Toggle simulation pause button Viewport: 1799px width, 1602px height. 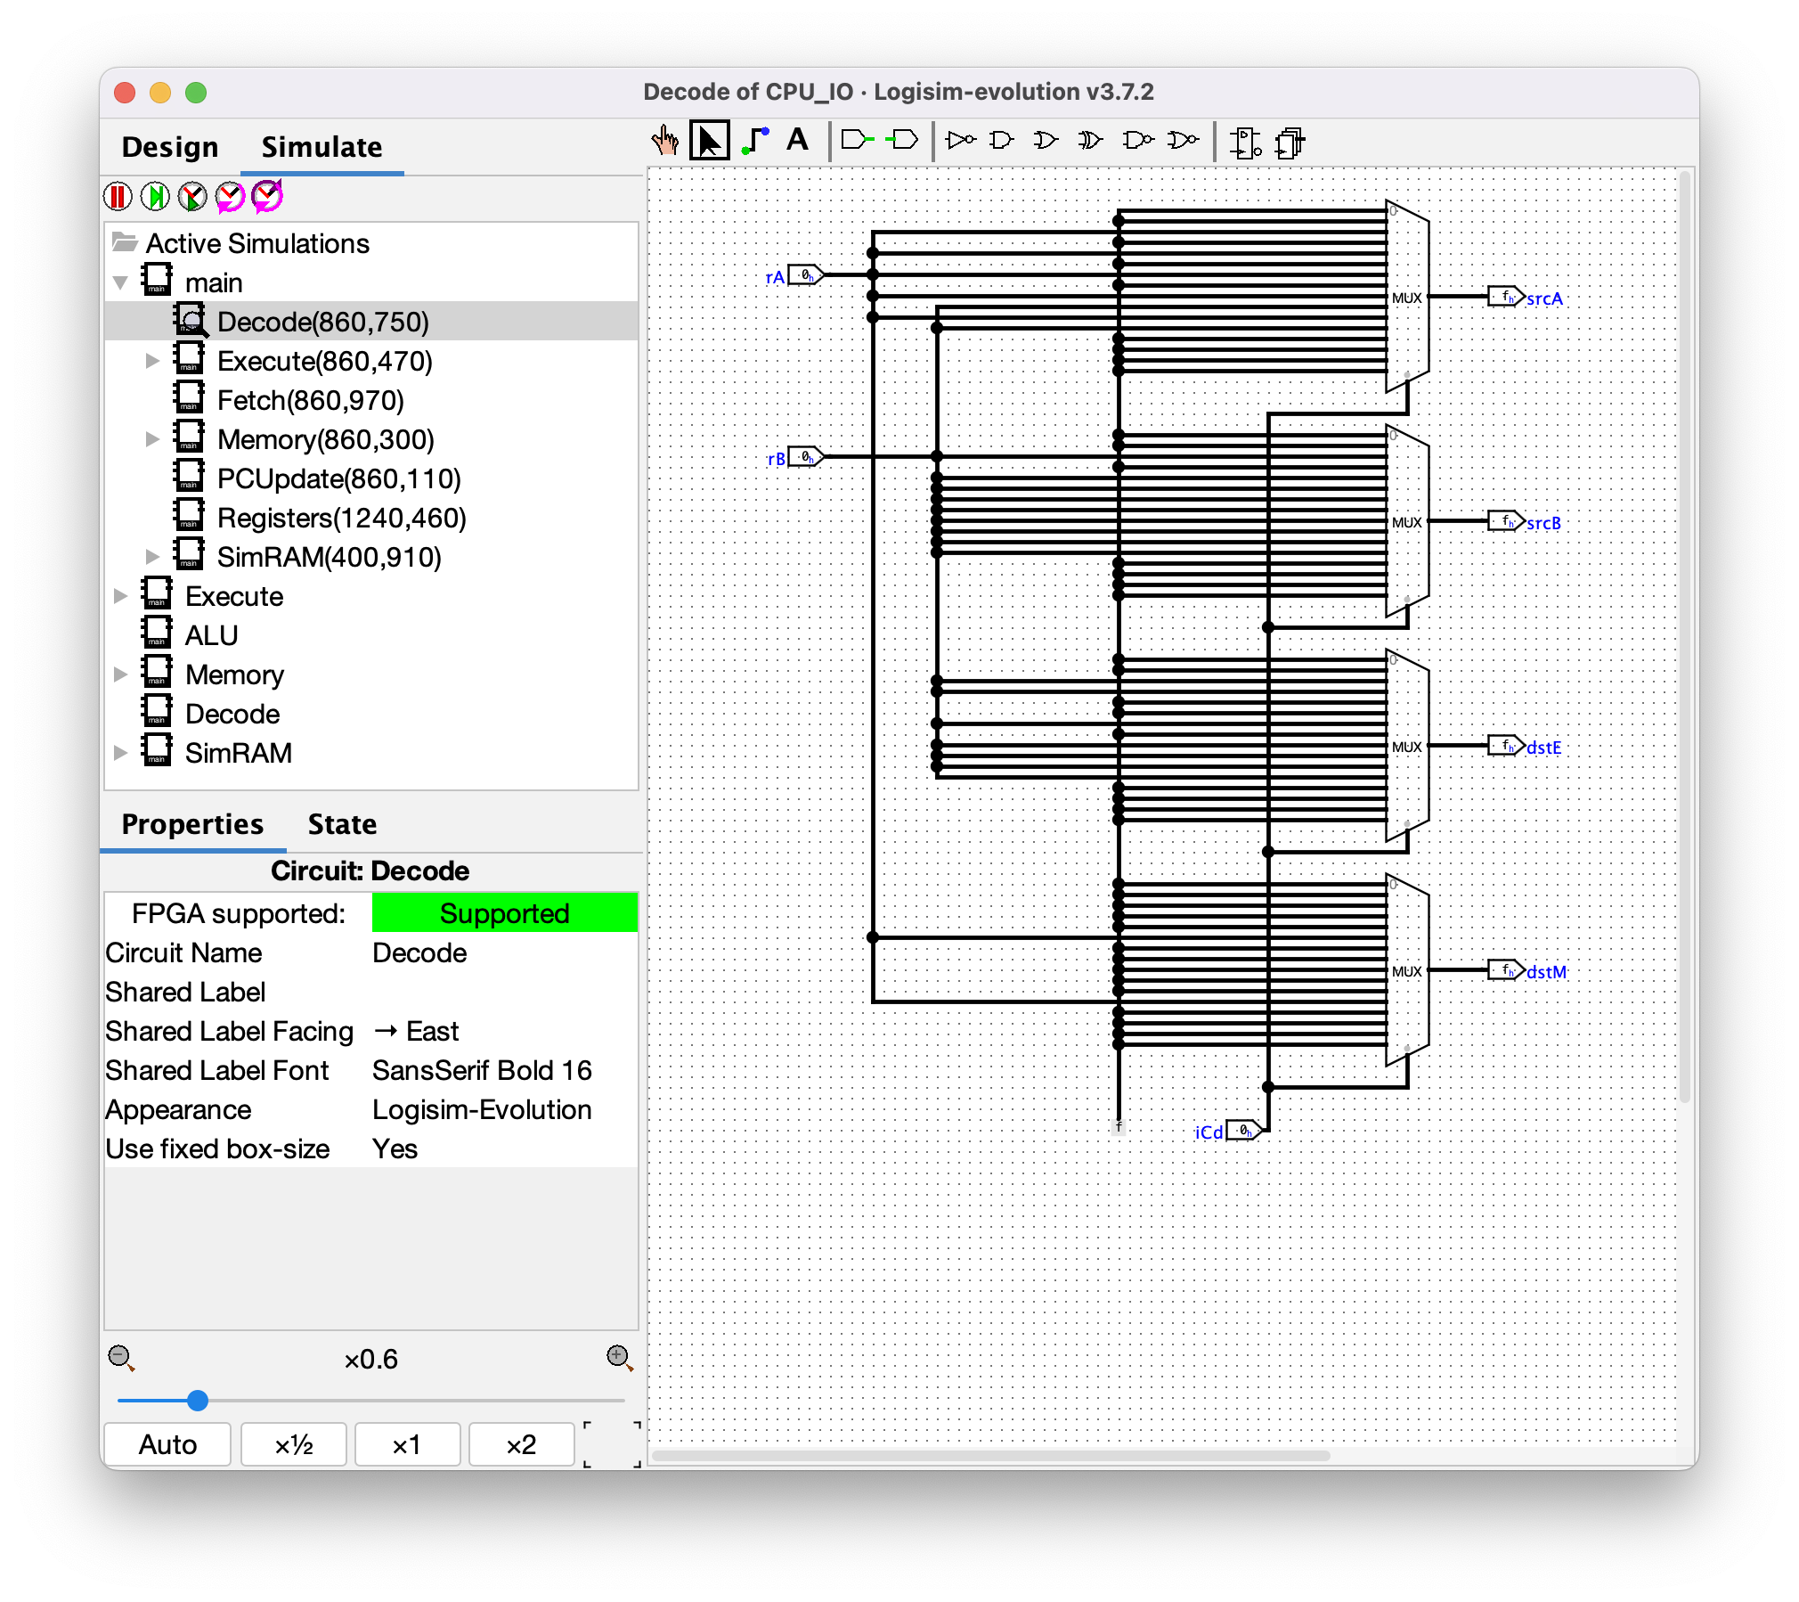coord(118,196)
